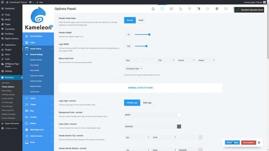Open Fullscreen Header submenu item
269x151 pixels.
pos(37,75)
